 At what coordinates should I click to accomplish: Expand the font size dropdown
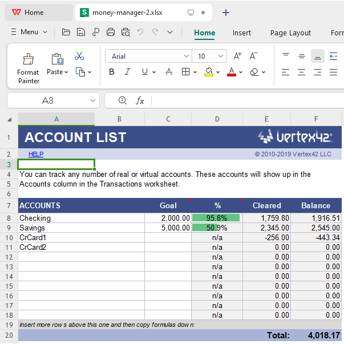(220, 56)
